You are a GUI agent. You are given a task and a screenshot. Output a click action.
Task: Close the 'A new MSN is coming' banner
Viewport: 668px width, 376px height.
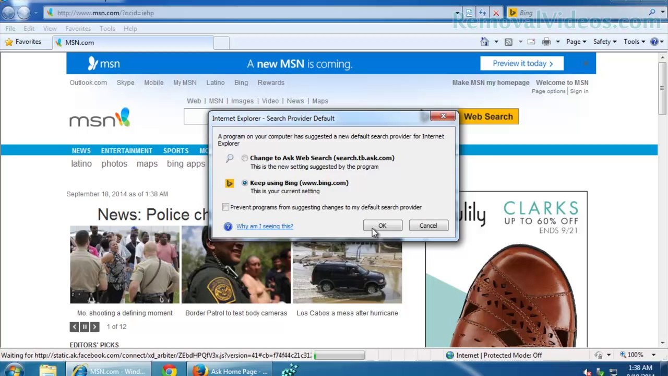pyautogui.click(x=586, y=64)
